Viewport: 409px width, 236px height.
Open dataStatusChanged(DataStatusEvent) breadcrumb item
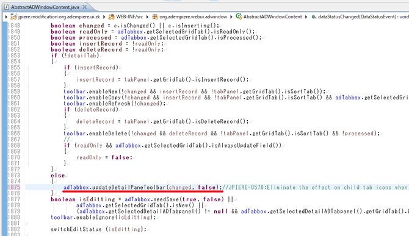click(x=363, y=17)
